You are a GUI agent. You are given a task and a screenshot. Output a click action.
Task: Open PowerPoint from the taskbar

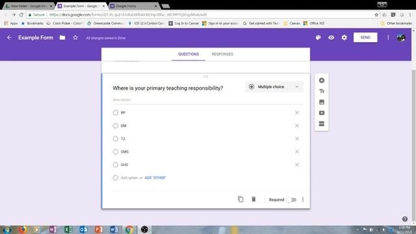[99, 229]
